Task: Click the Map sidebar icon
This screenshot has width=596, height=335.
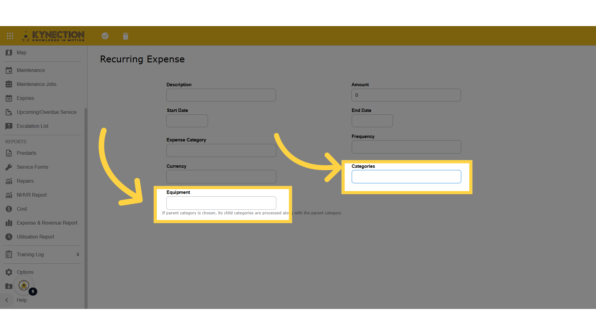Action: click(9, 53)
